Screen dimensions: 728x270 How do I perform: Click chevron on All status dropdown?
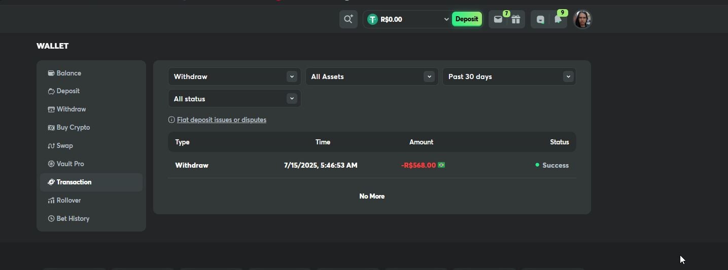coord(292,99)
